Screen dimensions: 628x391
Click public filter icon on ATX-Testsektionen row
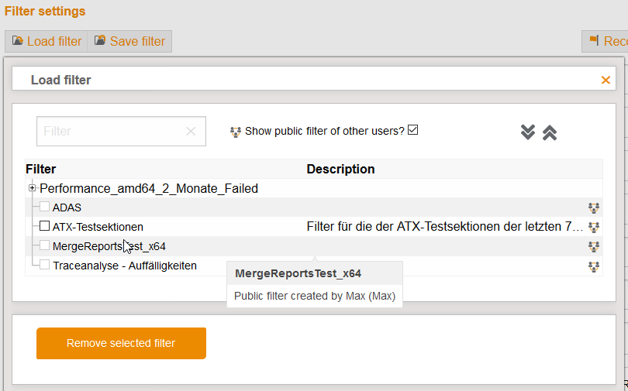[x=594, y=227]
